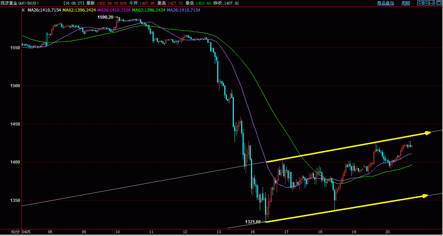Select the purple MA26:1410.7154 label
Image resolution: width=443 pixels, height=236 pixels.
point(184,10)
